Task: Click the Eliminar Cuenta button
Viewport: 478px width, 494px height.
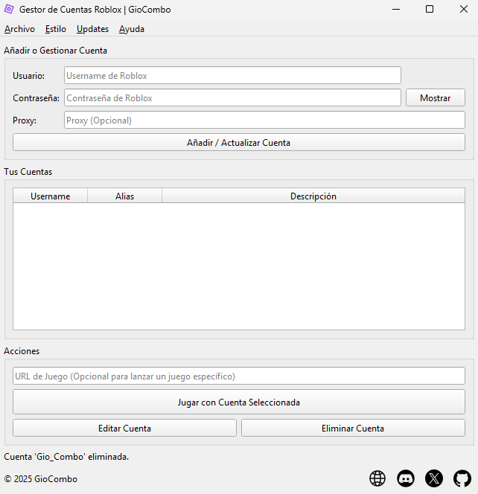Action: (x=353, y=428)
